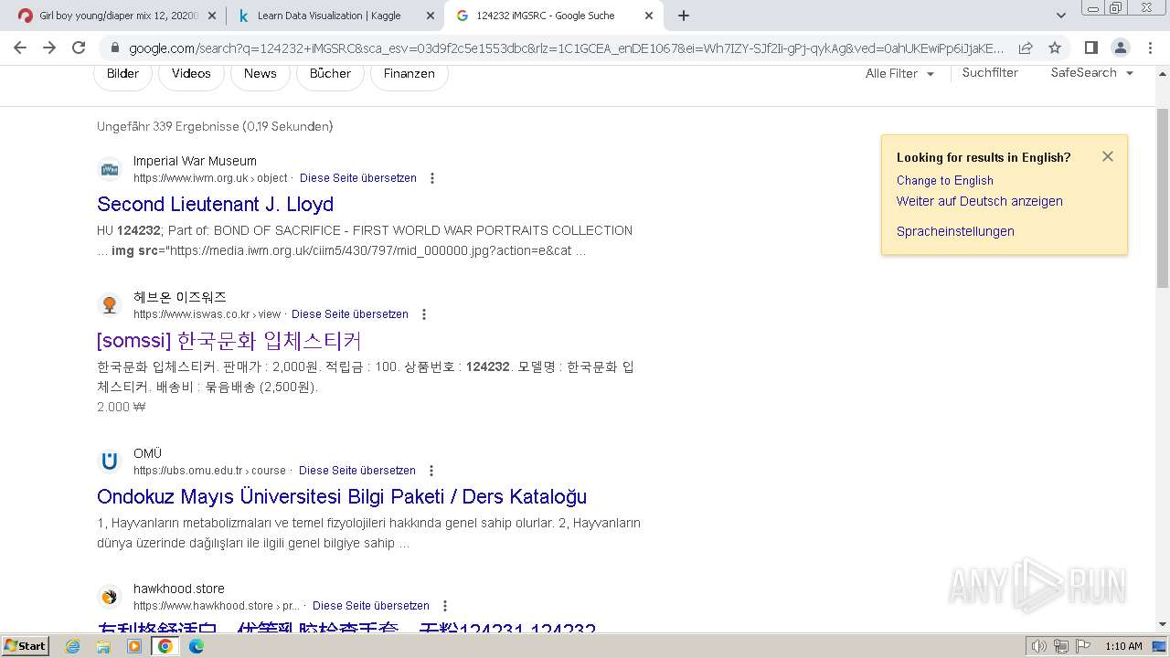Go back to previous page
Screen dimensions: 1170x658
pos(20,48)
